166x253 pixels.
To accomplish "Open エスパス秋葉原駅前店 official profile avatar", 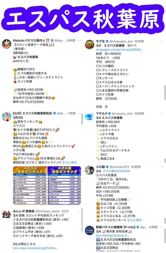I will [x=6, y=116].
